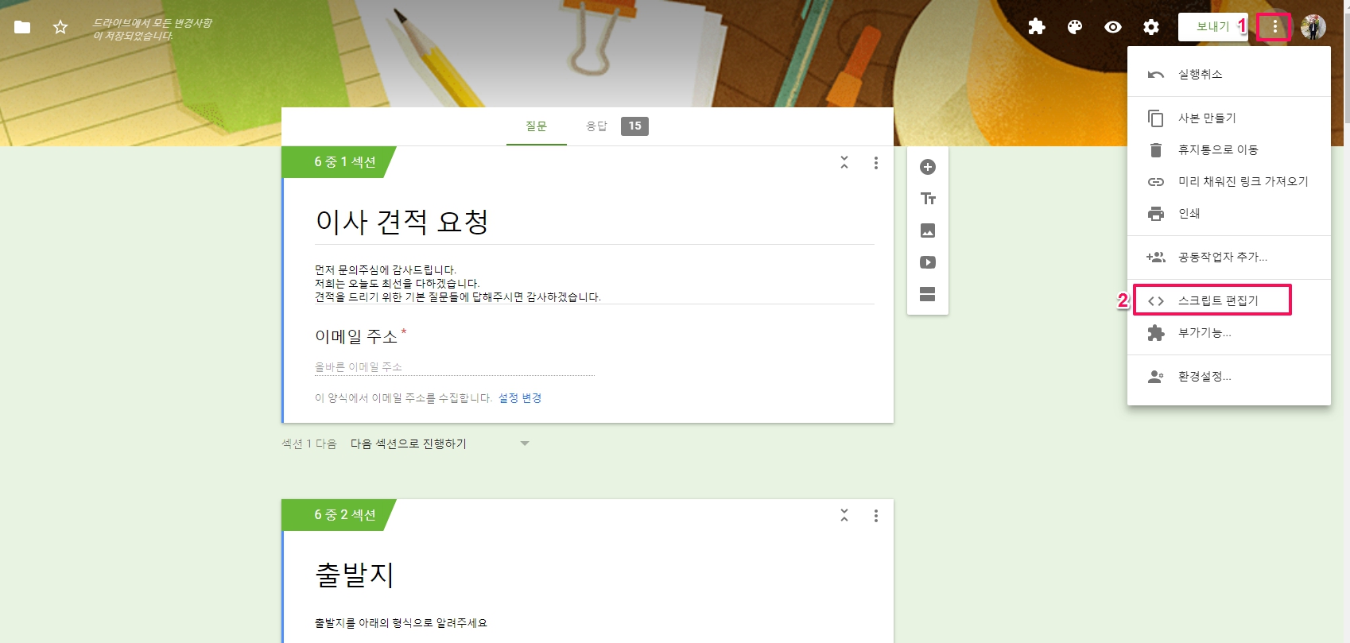Click the eye preview icon
1350x643 pixels.
[x=1113, y=27]
